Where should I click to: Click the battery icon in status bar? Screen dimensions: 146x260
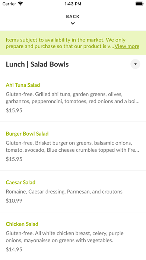click(x=140, y=4)
